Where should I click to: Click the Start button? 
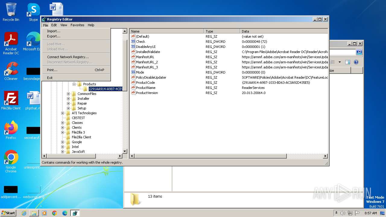[8, 213]
